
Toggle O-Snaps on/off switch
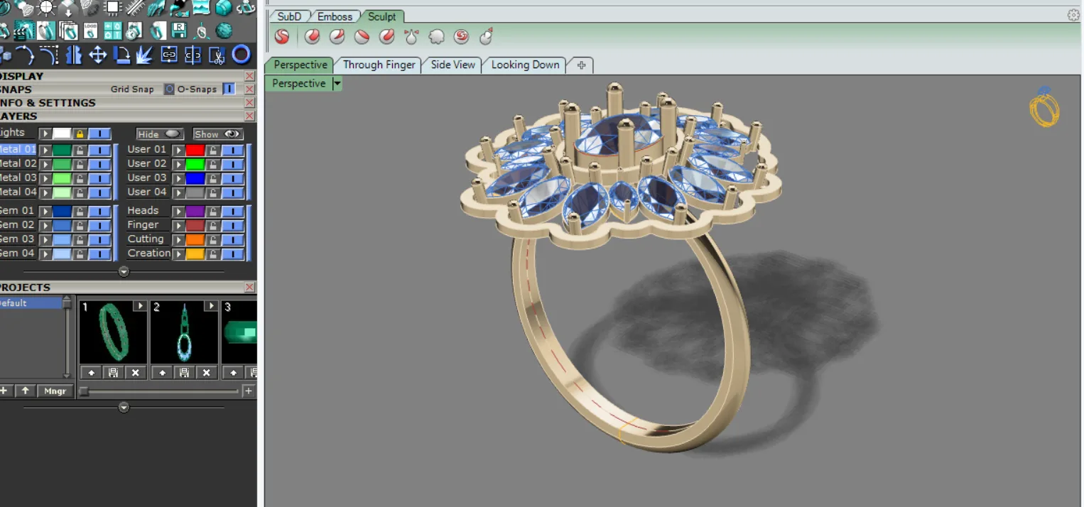point(229,89)
